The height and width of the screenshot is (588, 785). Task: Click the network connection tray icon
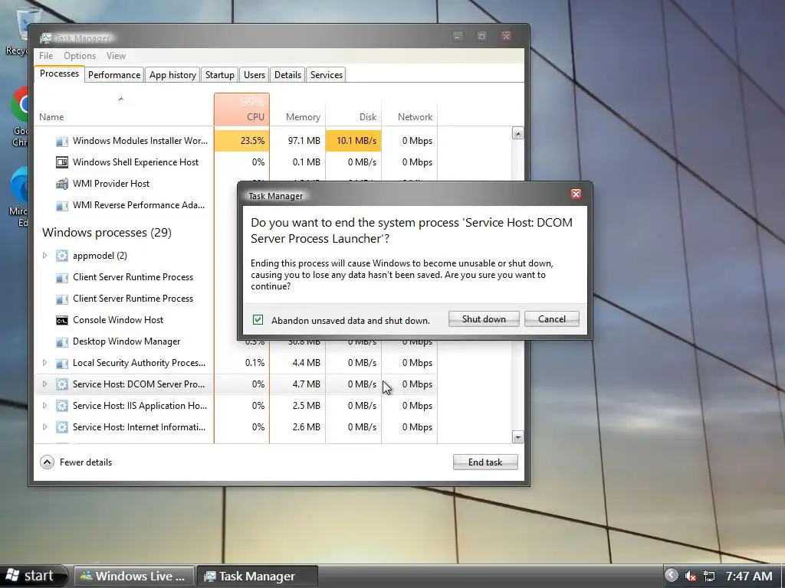(709, 577)
